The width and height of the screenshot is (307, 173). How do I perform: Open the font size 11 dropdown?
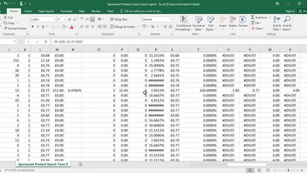click(65, 19)
